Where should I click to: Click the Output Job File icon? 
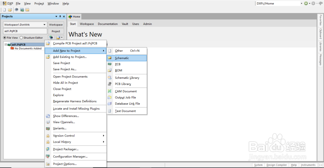[x=110, y=97]
